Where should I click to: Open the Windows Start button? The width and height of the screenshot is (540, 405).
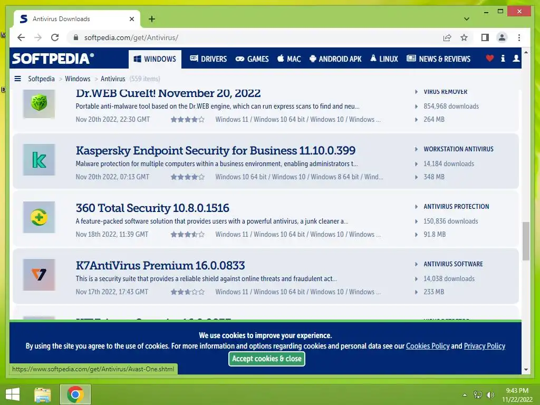pyautogui.click(x=13, y=394)
